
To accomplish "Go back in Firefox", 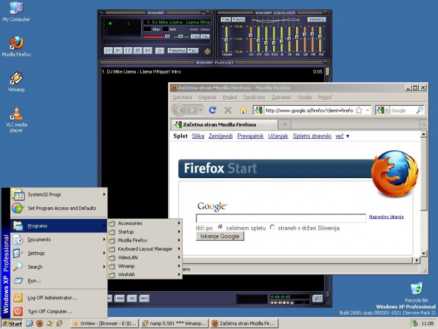I will pos(179,110).
